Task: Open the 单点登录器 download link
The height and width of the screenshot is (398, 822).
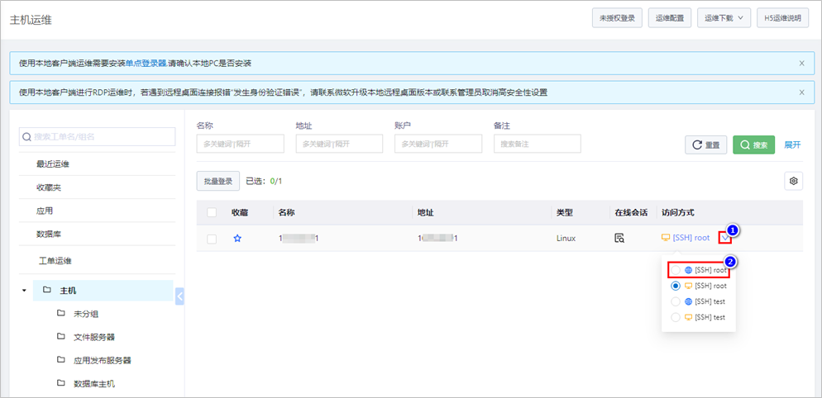Action: click(146, 64)
